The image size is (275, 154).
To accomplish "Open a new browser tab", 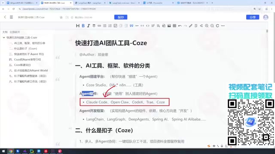I will tap(212, 3).
